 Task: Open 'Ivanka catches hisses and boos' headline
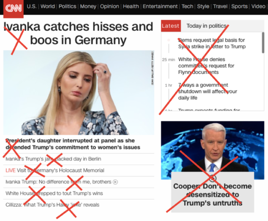pyautogui.click(x=78, y=33)
